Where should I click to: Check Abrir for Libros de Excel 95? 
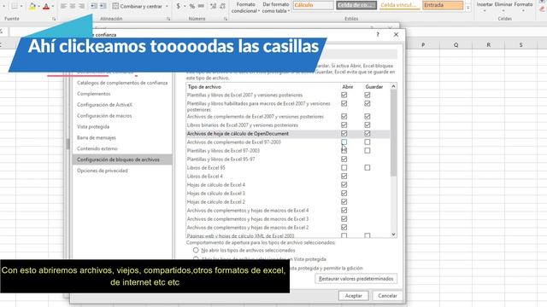coord(344,168)
